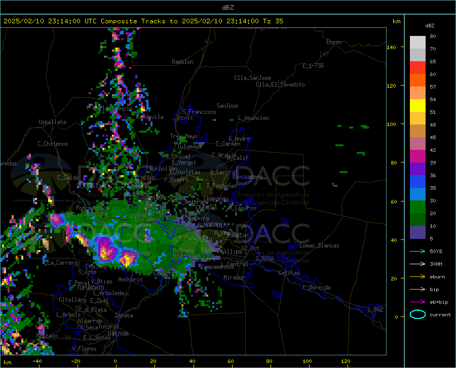The width and height of the screenshot is (456, 368).
Task: Click the C_Guido map label
Action: (x=68, y=178)
